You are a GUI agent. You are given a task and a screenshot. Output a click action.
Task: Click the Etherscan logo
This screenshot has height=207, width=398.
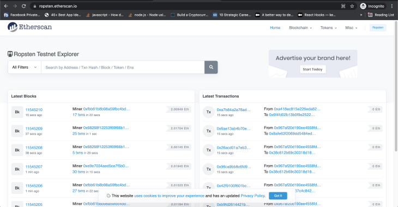(29, 27)
